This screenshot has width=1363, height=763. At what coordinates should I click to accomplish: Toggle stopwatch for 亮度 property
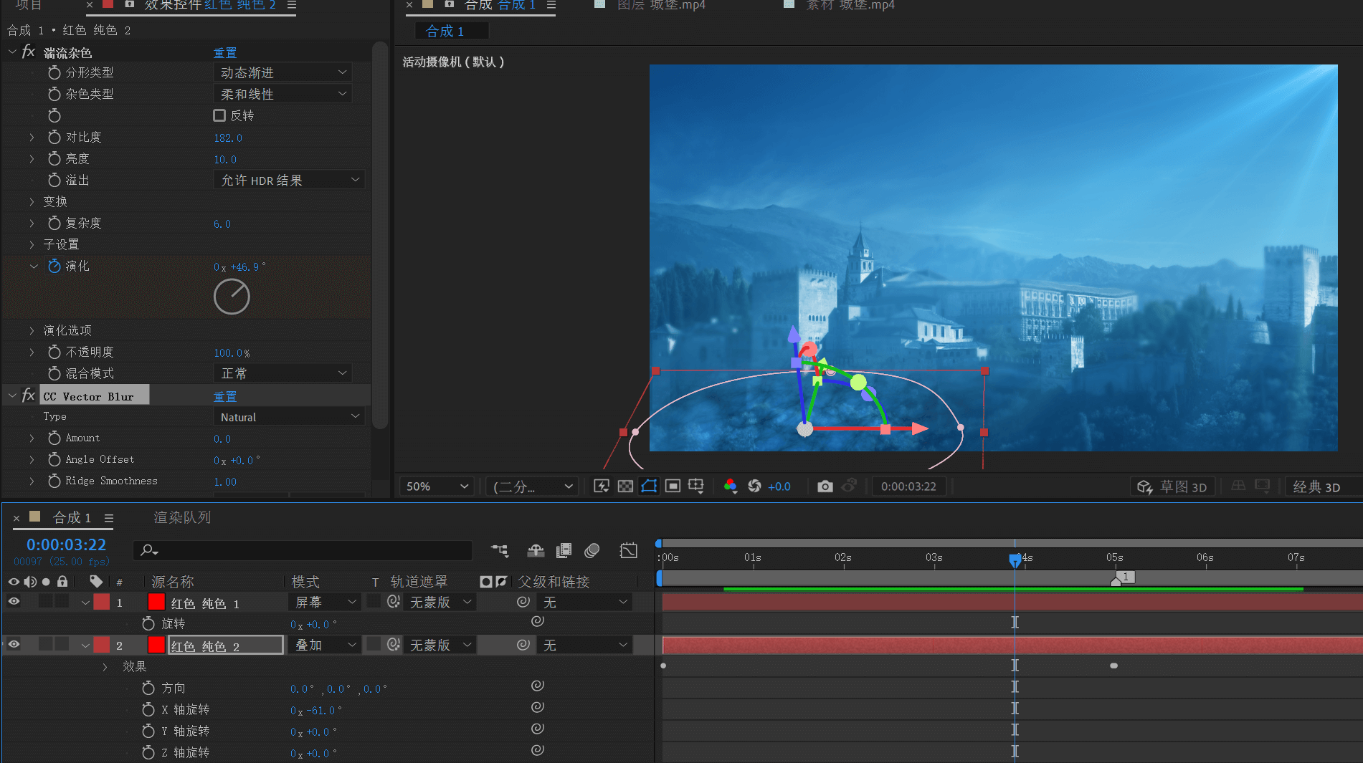pyautogui.click(x=54, y=158)
